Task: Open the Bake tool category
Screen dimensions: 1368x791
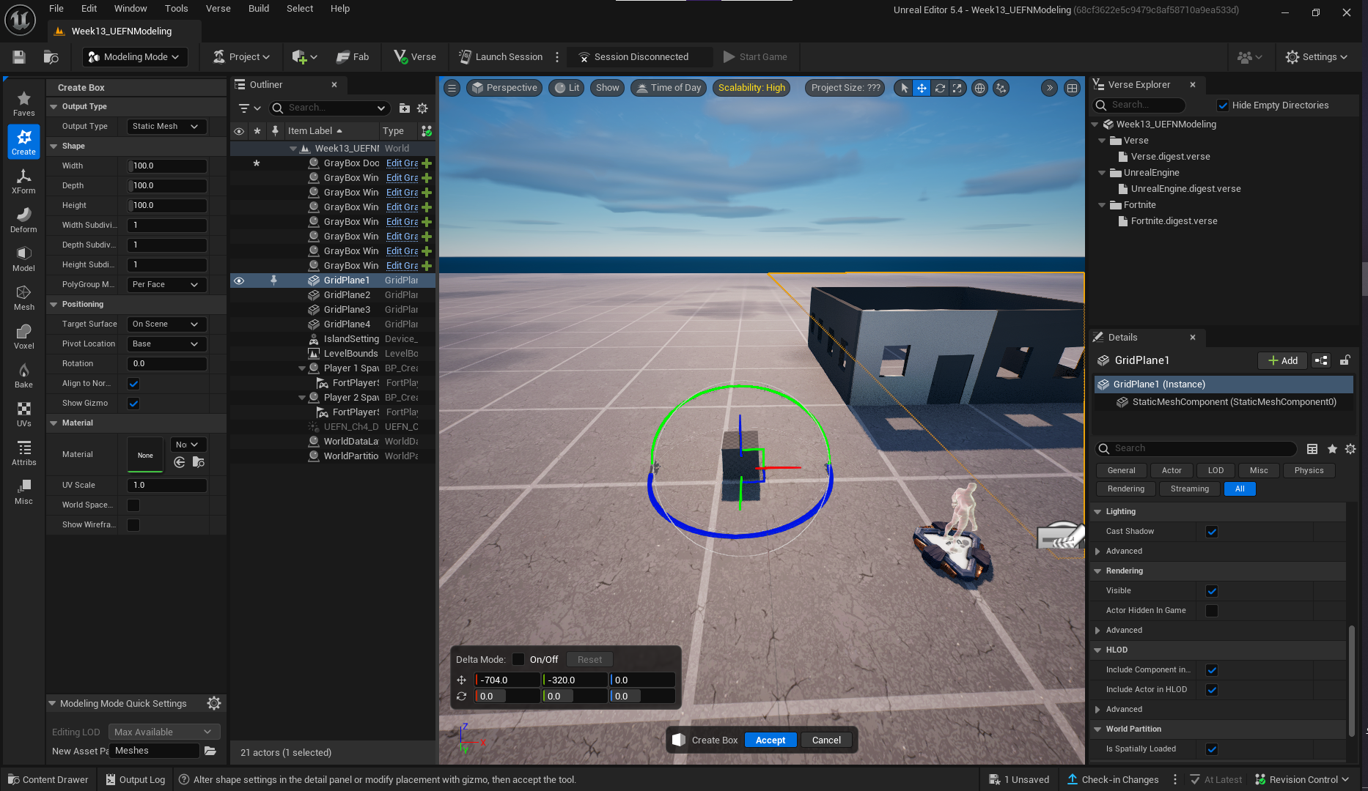Action: point(23,375)
